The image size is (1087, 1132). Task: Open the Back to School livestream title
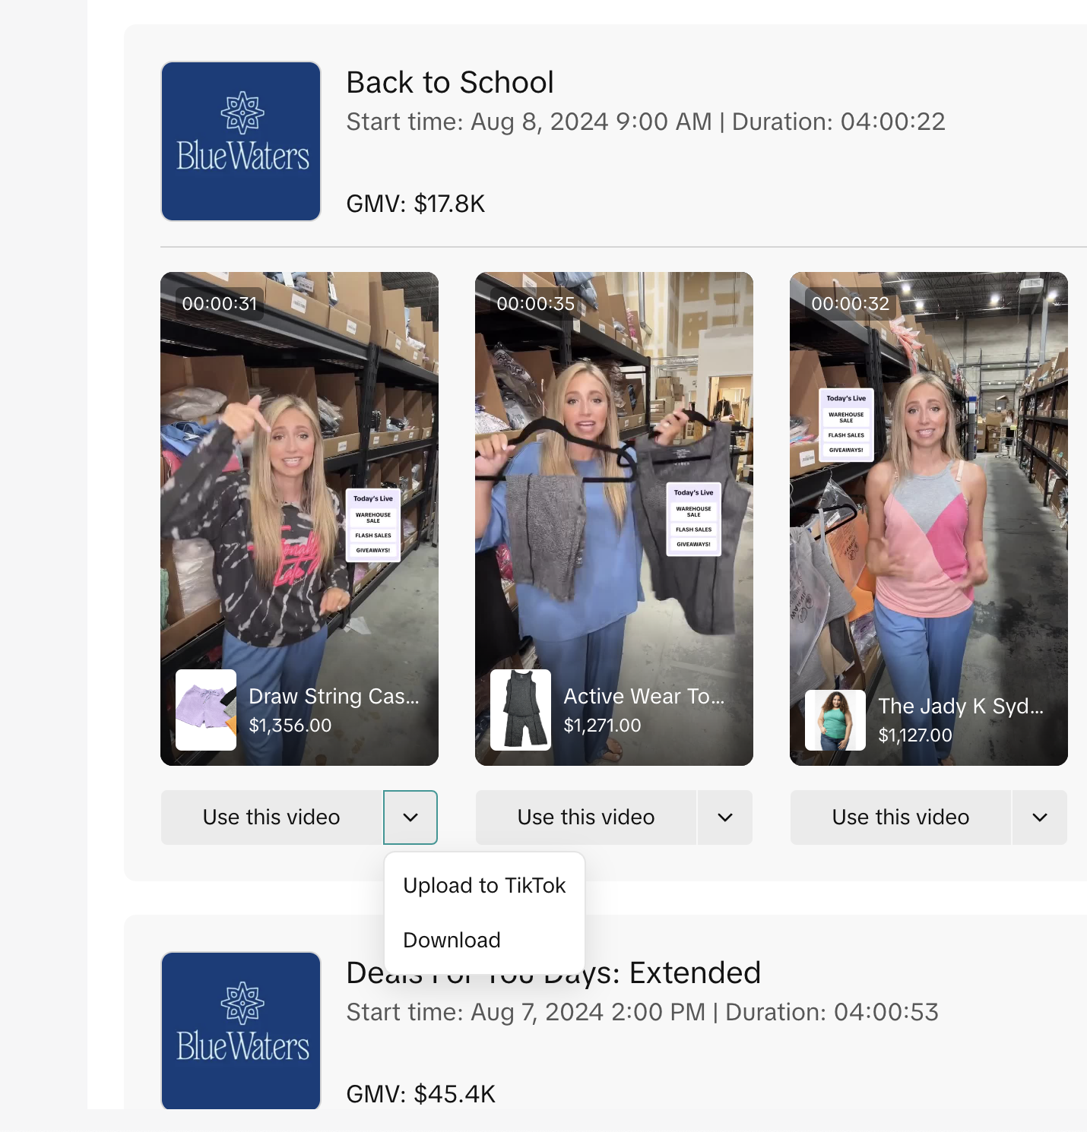(x=450, y=82)
